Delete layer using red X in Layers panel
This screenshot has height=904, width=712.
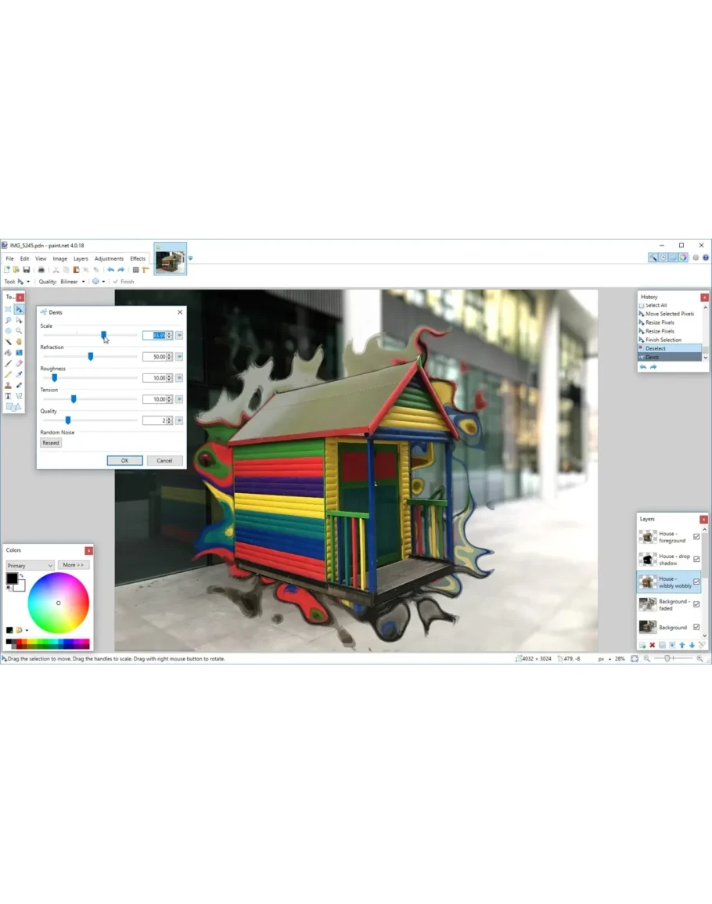652,645
